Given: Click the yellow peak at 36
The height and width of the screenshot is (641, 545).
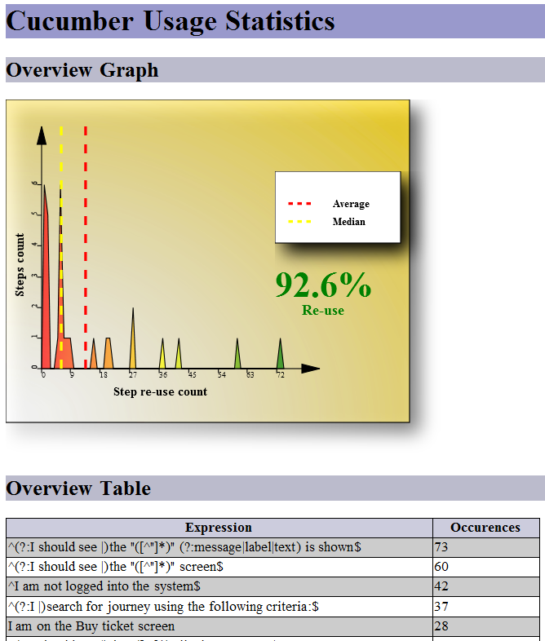Looking at the screenshot, I should point(162,354).
